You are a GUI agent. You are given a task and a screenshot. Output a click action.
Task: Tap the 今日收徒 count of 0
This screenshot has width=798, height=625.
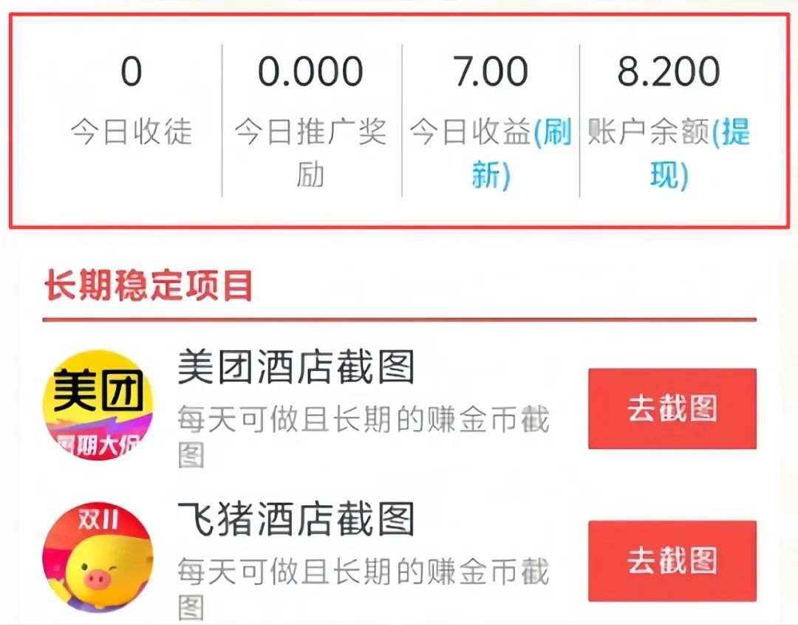[132, 71]
